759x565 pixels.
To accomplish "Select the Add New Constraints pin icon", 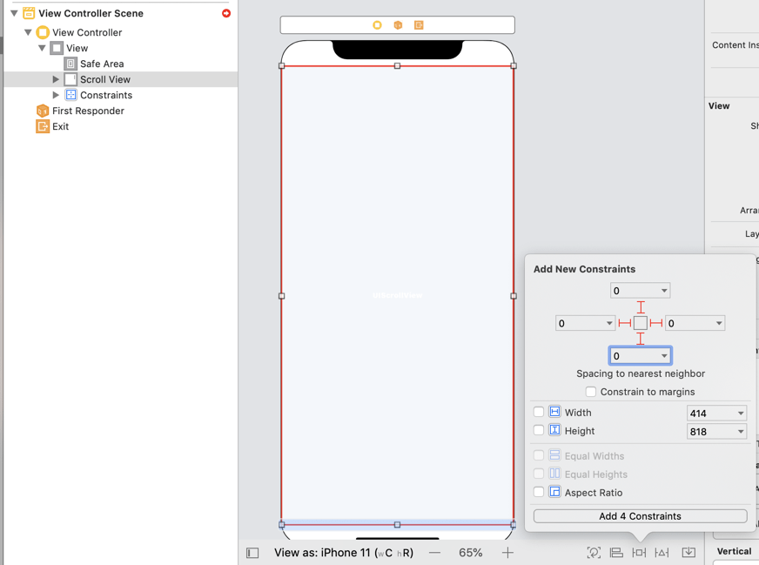I will (x=639, y=552).
